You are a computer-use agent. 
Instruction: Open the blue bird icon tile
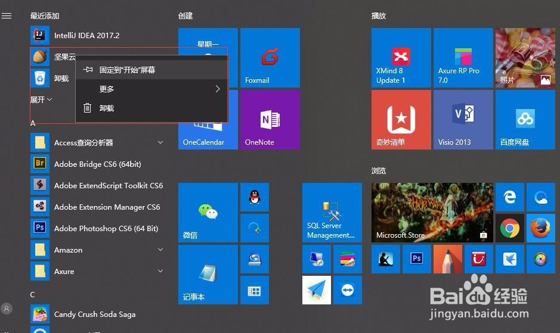510,259
